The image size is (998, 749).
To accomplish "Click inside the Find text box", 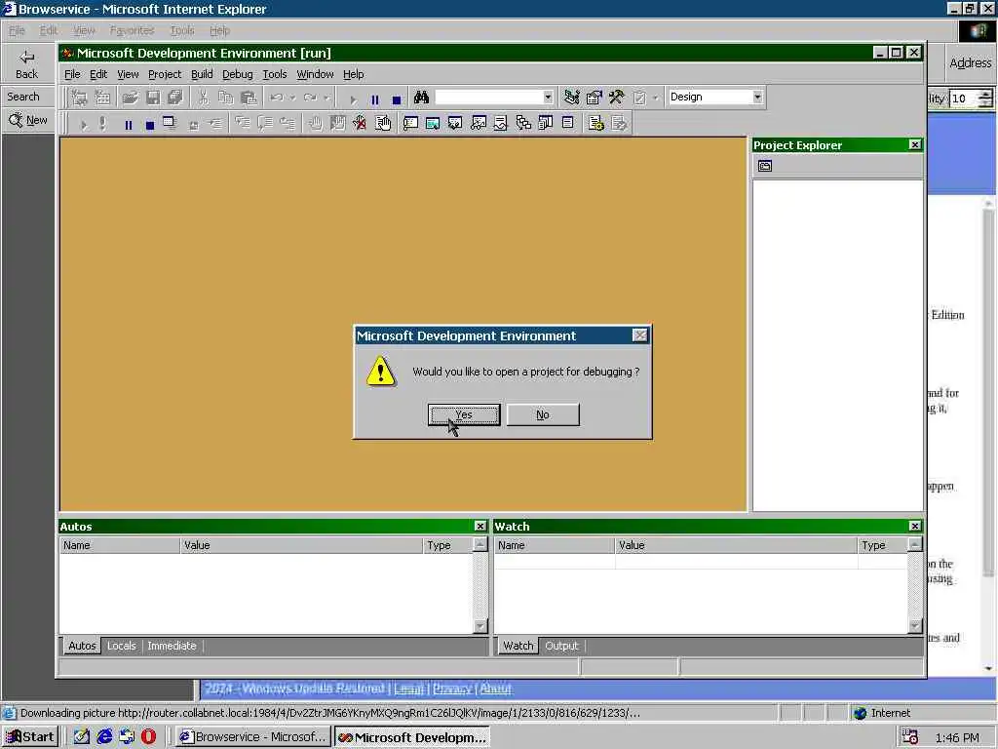I will click(x=488, y=98).
